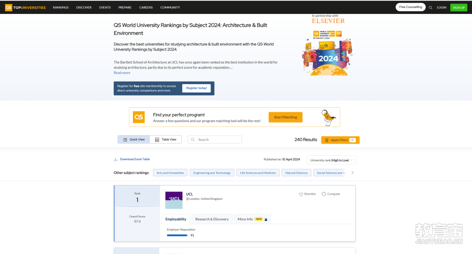Viewport: 472px width, 254px height.
Task: Click the UCL university name link
Action: pyautogui.click(x=189, y=194)
